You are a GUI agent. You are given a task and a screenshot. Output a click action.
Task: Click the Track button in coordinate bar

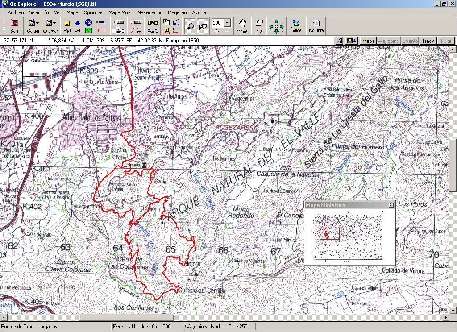coord(428,41)
